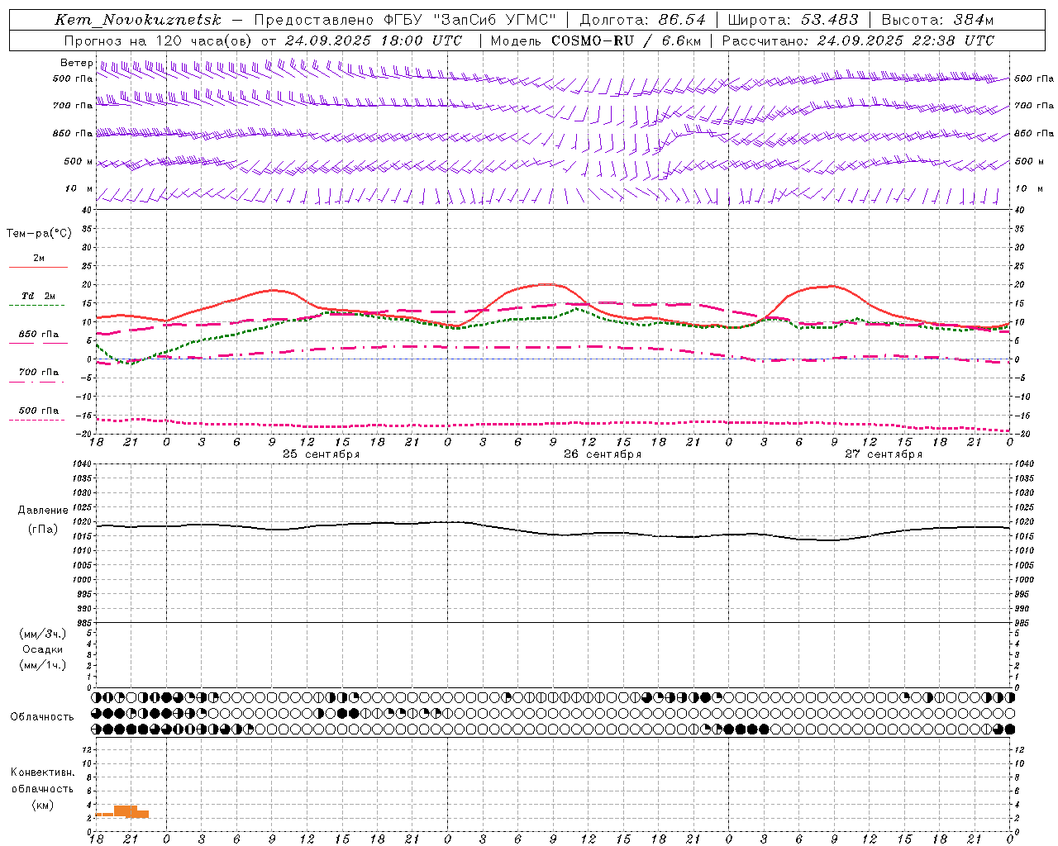Image resolution: width=1058 pixels, height=846 pixels.
Task: Click the '(мм/3ч.)' precipitation unit label
Action: tap(43, 634)
